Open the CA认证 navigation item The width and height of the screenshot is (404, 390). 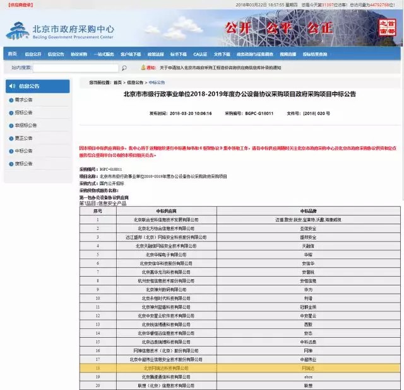click(x=200, y=54)
